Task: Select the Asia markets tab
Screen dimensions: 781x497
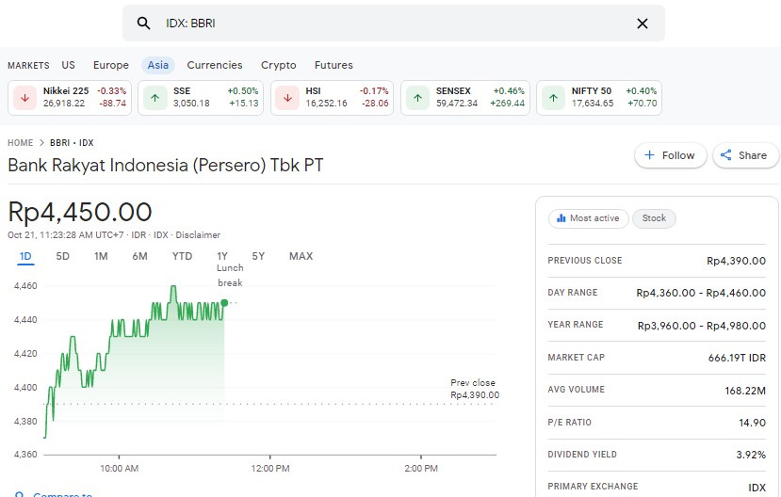Action: click(158, 65)
